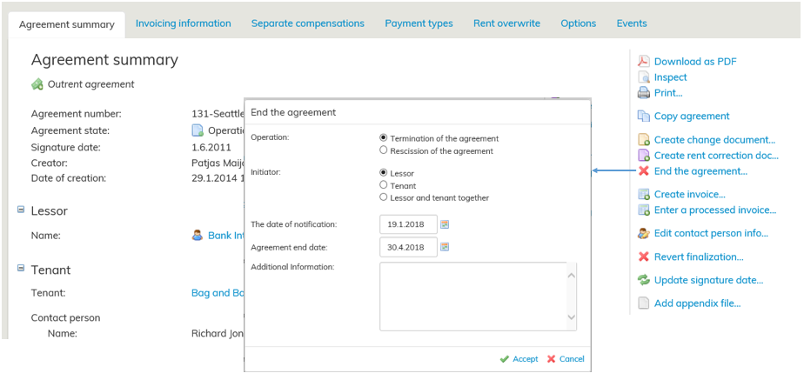
Task: Click the Additional Information text area
Action: click(x=473, y=297)
